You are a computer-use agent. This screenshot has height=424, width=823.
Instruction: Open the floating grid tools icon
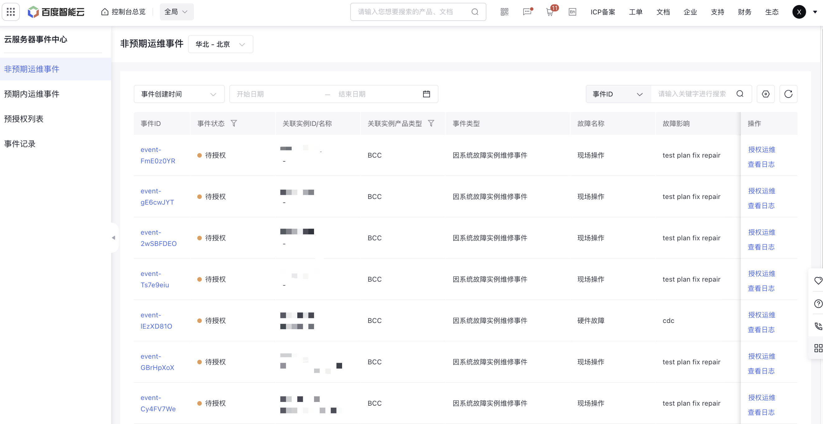[x=818, y=348]
